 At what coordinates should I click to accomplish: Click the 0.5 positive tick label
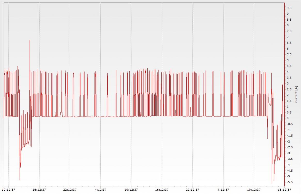pyautogui.click(x=289, y=113)
